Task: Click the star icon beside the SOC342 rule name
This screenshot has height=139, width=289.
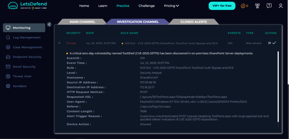Action: [x=123, y=43]
